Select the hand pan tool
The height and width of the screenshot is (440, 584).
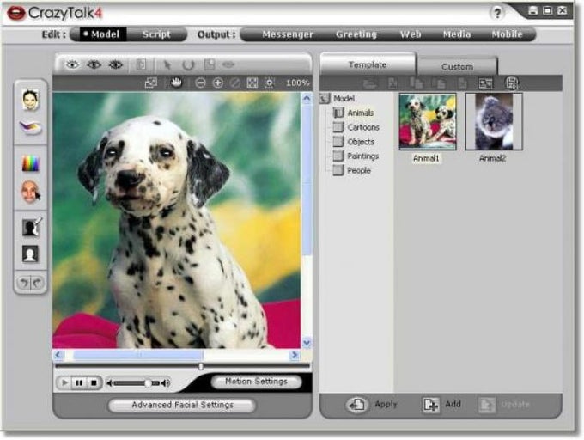point(176,82)
